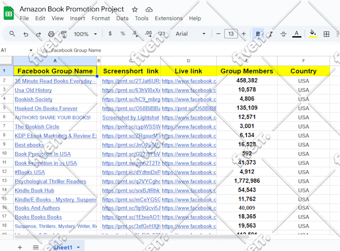The width and height of the screenshot is (340, 251).
Task: Select the cell with 1,772,986 members
Action: [x=247, y=181]
